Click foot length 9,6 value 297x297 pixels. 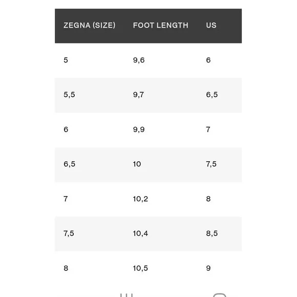[139, 60]
